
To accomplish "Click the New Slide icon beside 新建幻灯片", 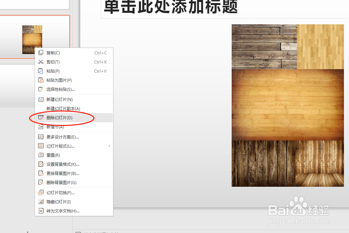I will click(x=41, y=99).
